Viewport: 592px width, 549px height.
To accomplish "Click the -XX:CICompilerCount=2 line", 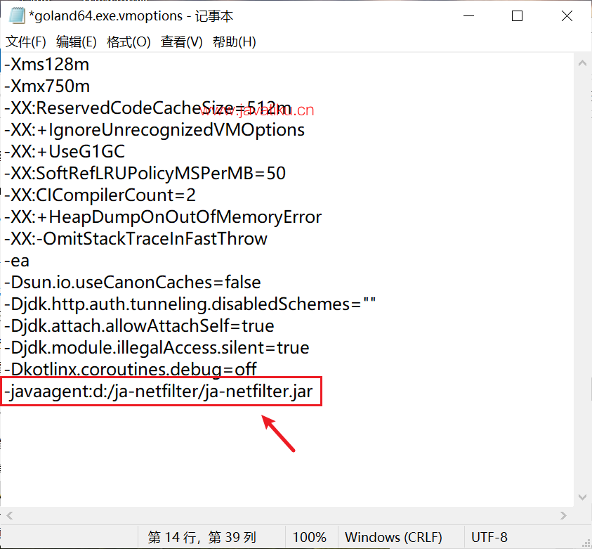I will point(100,195).
